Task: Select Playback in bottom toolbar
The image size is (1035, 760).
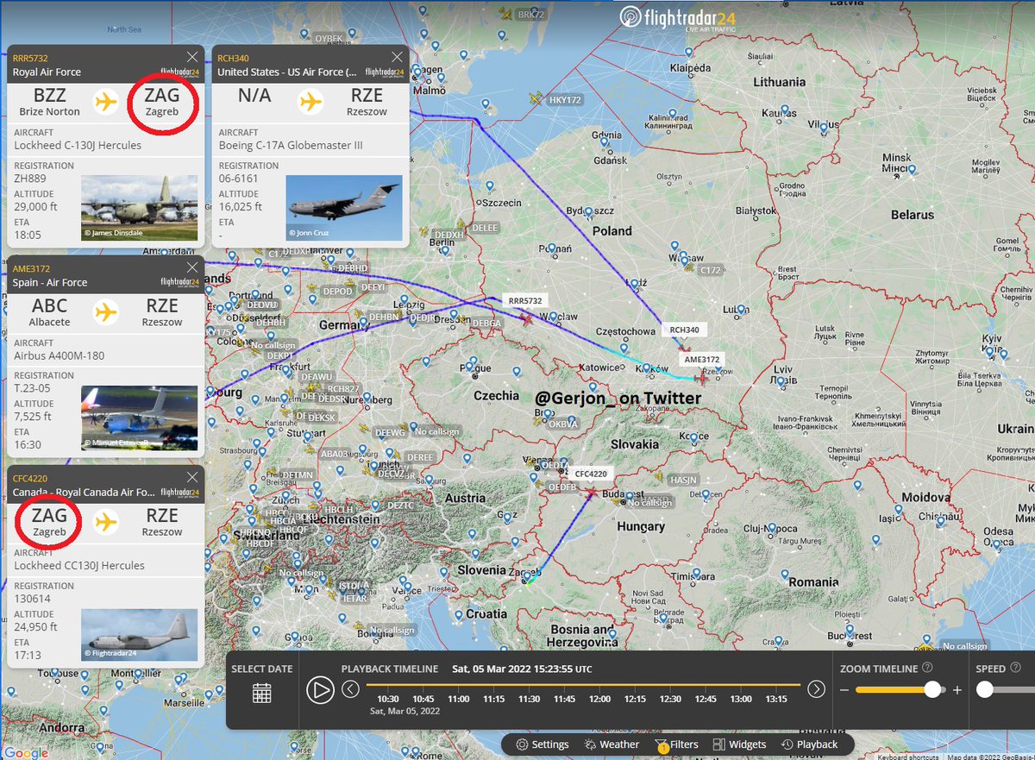Action: point(809,744)
